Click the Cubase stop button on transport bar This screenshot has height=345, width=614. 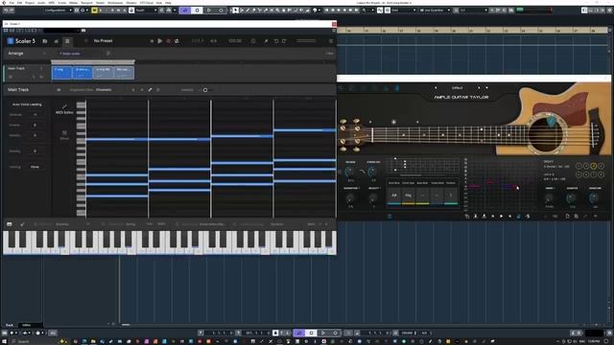[x=311, y=333]
